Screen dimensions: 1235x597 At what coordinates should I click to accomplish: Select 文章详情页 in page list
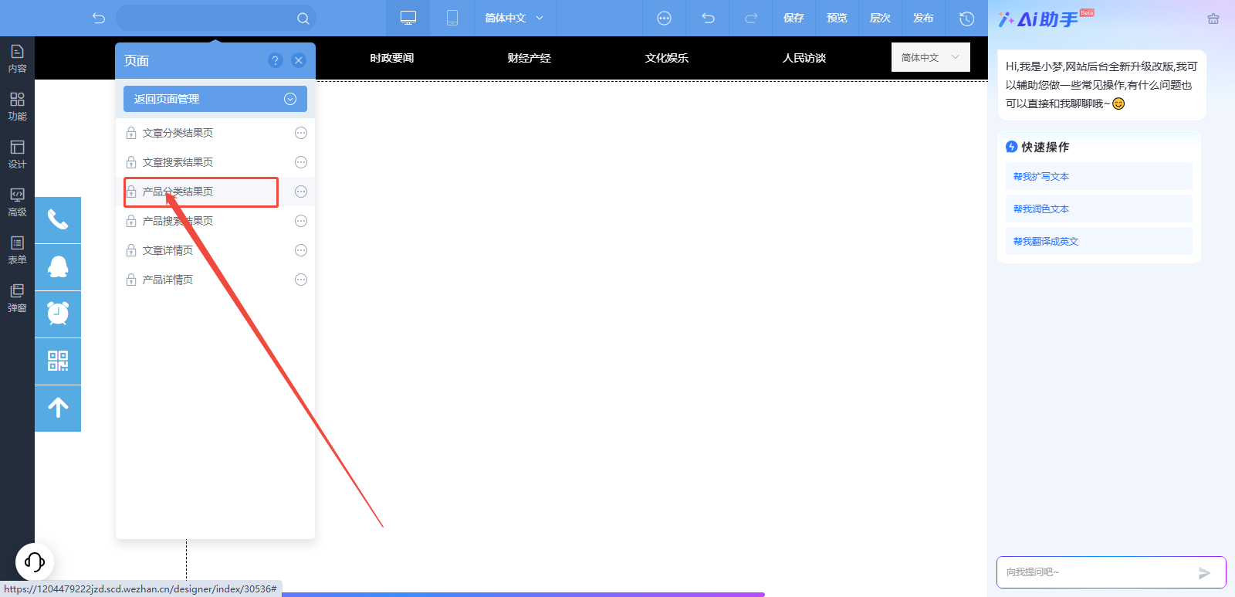coord(167,250)
